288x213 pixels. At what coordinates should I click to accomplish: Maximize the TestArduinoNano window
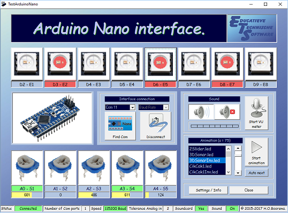coord(266,4)
